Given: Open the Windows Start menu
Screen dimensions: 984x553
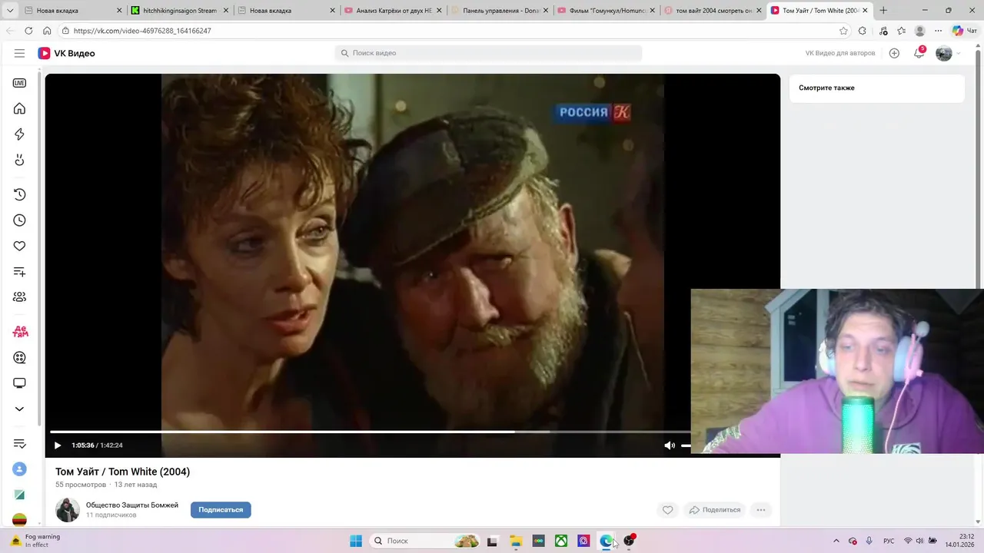Looking at the screenshot, I should pyautogui.click(x=356, y=541).
